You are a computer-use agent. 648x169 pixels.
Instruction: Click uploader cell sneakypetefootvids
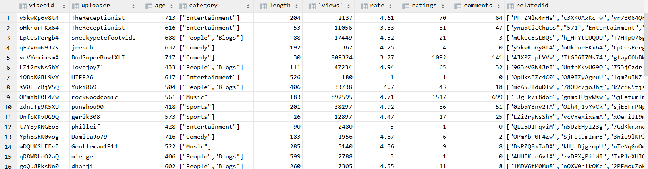tap(103, 38)
